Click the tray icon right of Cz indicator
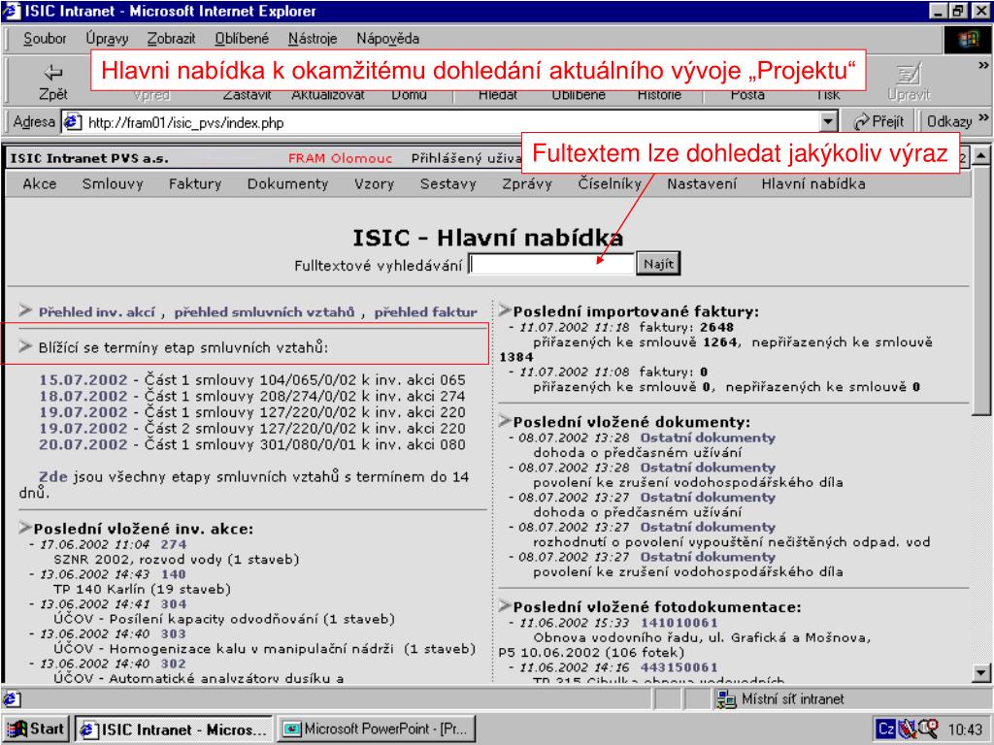 908,729
